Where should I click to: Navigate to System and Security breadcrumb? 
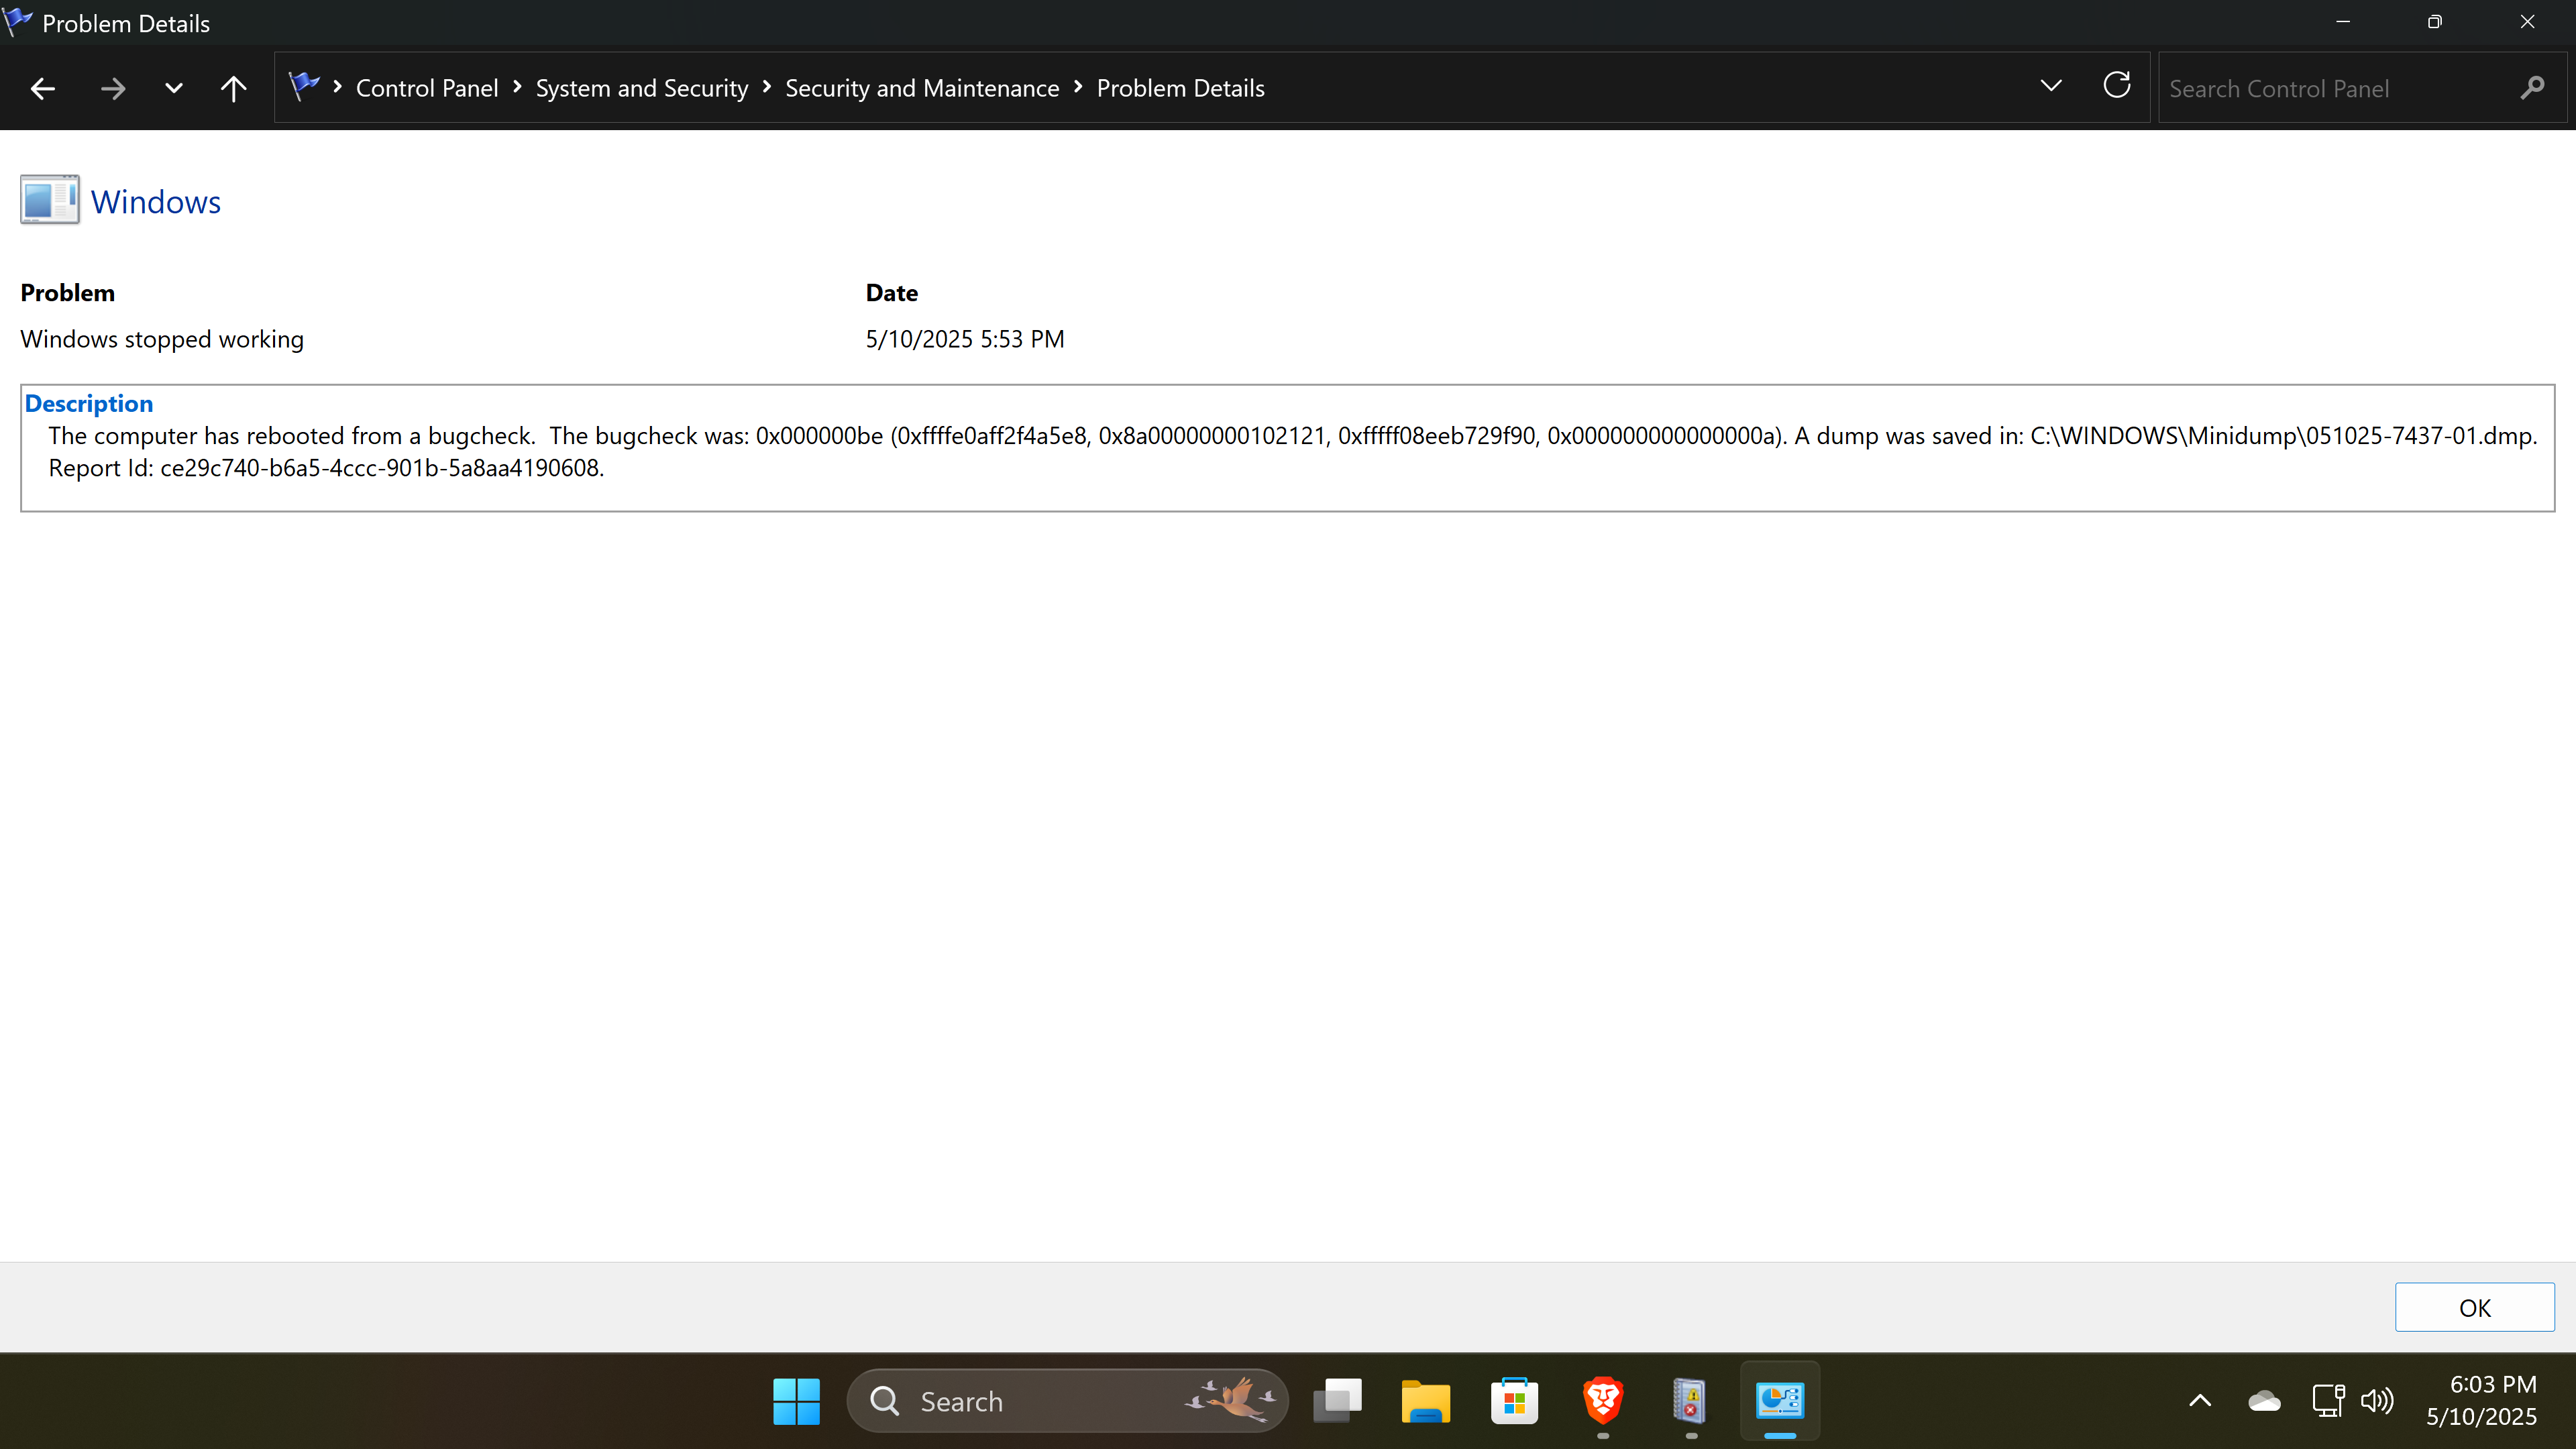pyautogui.click(x=642, y=88)
